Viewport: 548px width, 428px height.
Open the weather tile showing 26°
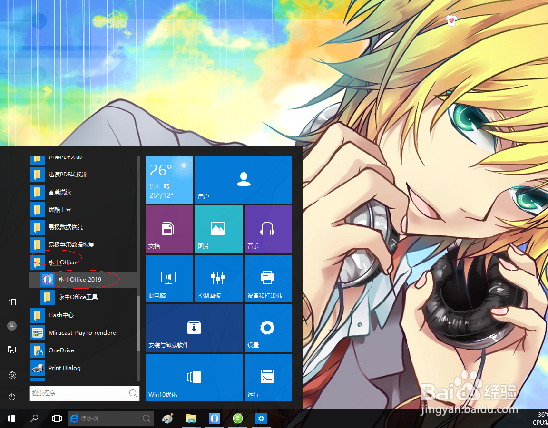coord(169,180)
